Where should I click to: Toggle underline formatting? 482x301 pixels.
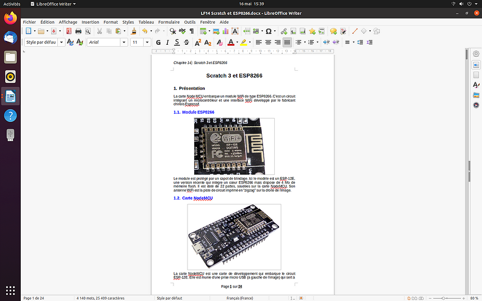pos(177,42)
